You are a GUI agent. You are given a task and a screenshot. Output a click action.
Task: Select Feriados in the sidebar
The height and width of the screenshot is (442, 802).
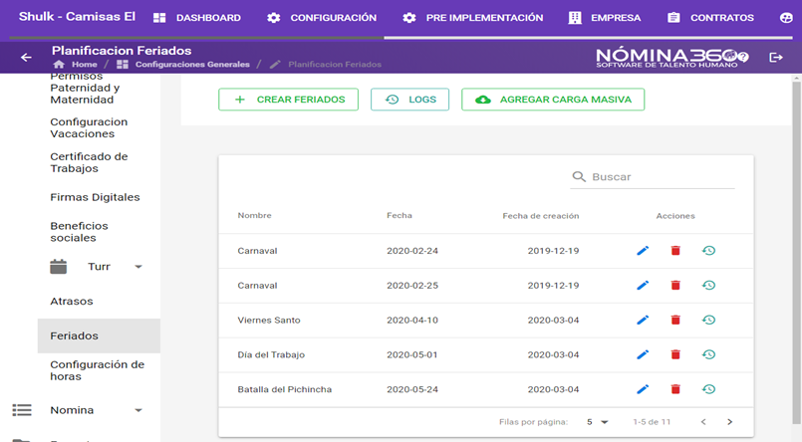[99, 335]
